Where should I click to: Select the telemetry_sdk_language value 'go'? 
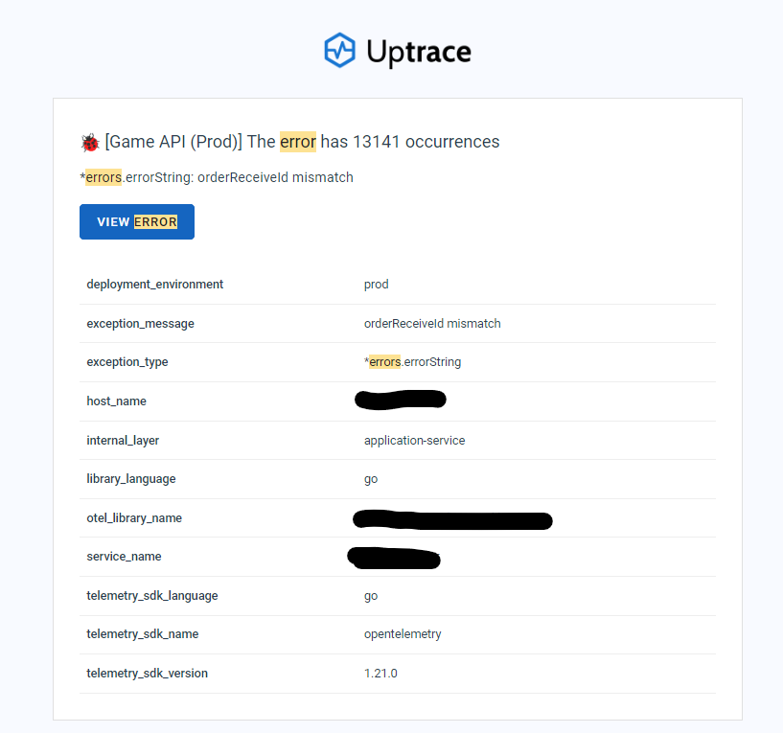pyautogui.click(x=371, y=596)
